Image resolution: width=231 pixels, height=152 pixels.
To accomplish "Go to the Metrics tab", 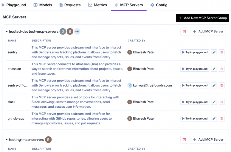I will (x=97, y=5).
